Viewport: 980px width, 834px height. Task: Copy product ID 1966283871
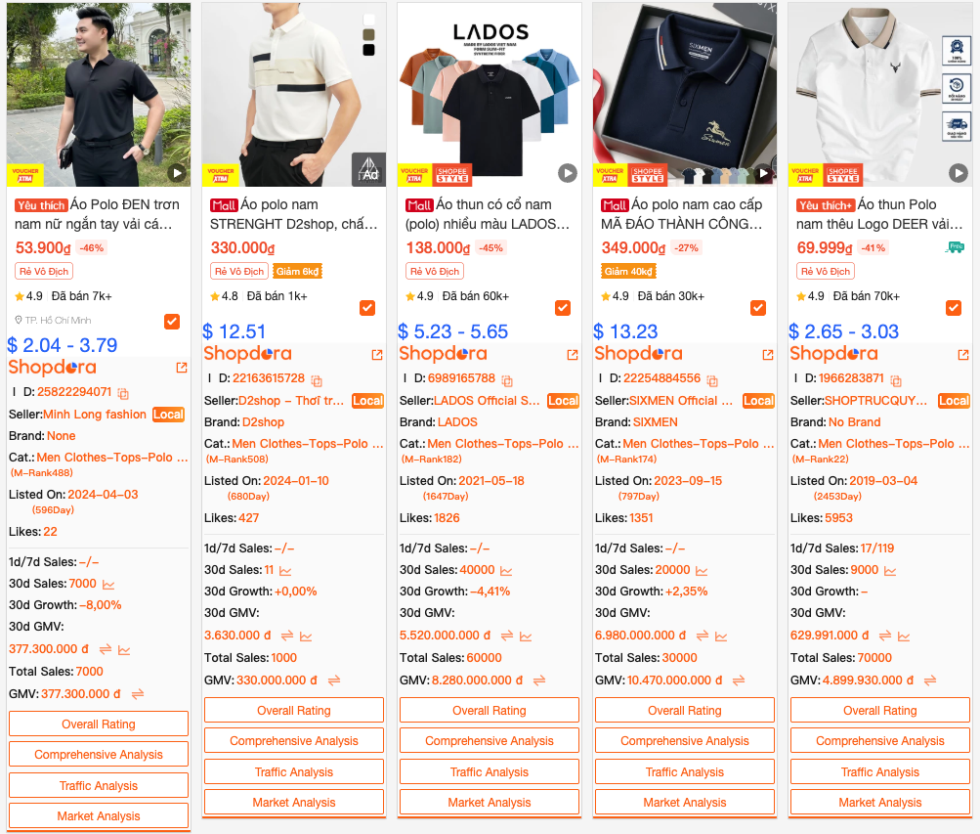896,380
